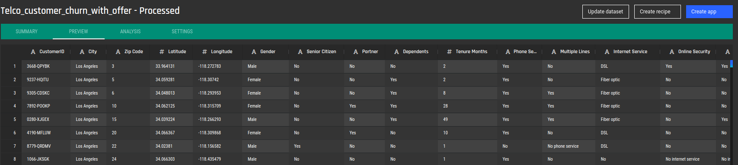The height and width of the screenshot is (165, 738).
Task: Click the numeric type icon beside Latitude
Action: 162,52
